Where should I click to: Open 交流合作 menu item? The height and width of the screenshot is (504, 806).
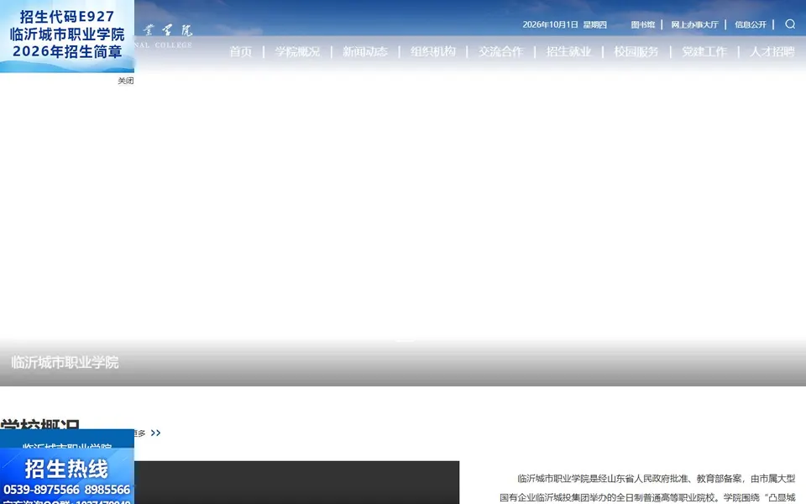[500, 51]
